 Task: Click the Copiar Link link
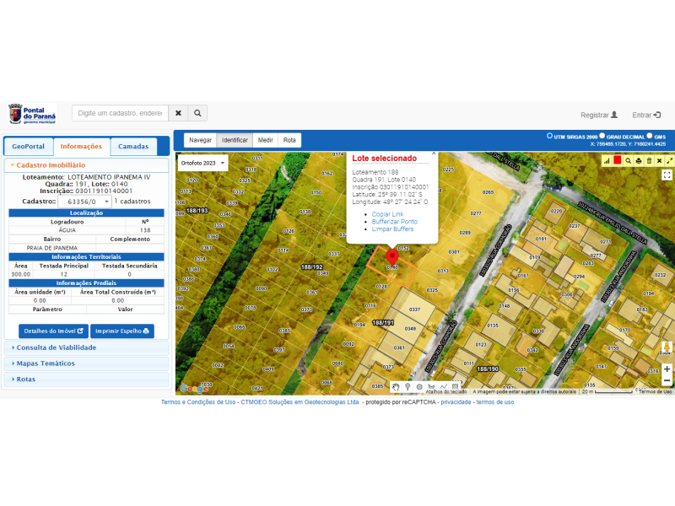387,214
